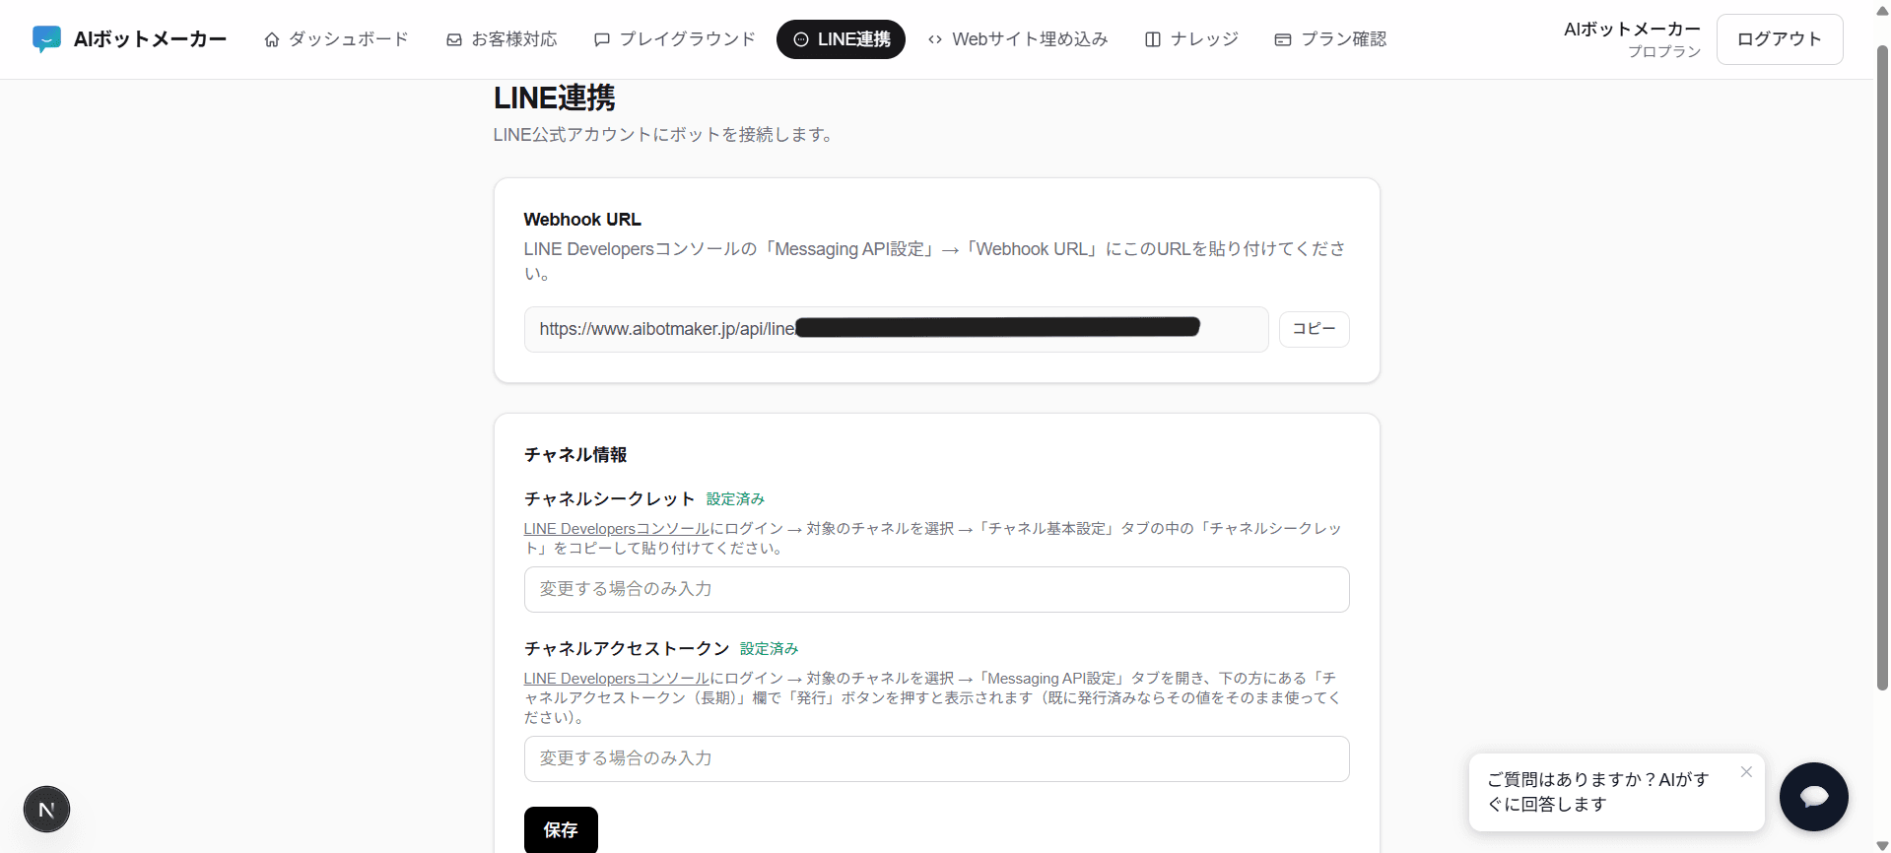Go to お客様対応 page
Image resolution: width=1891 pixels, height=853 pixels.
(x=502, y=39)
